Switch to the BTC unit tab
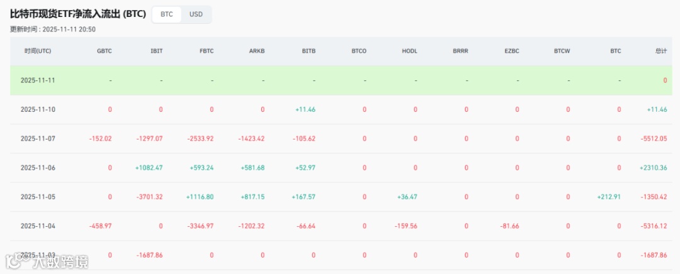 point(166,14)
